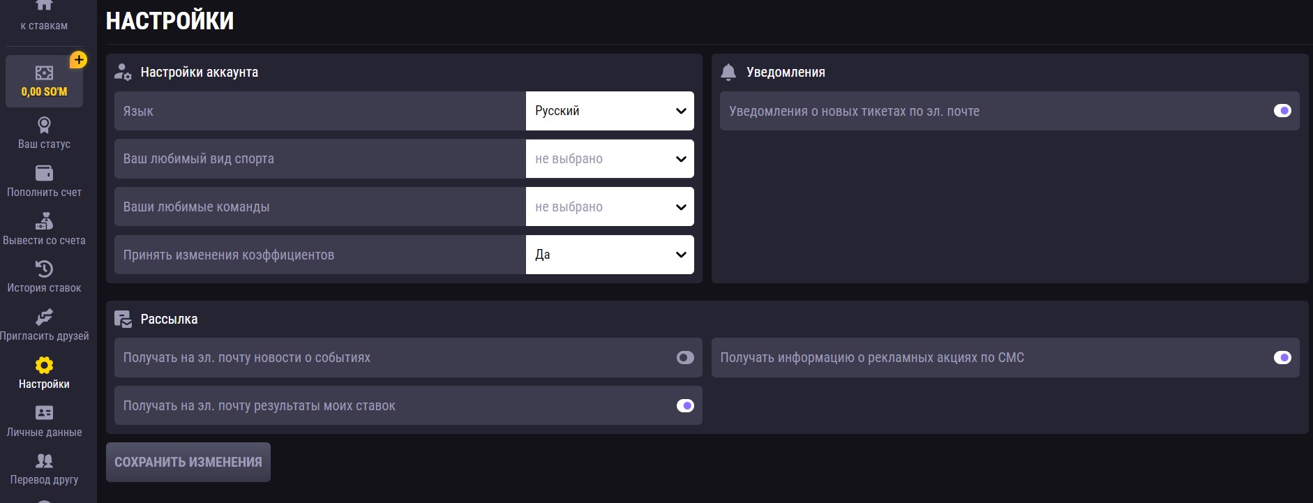Click «Ваш любимый вид спорта» label
This screenshot has height=503, width=1313.
pyautogui.click(x=198, y=158)
